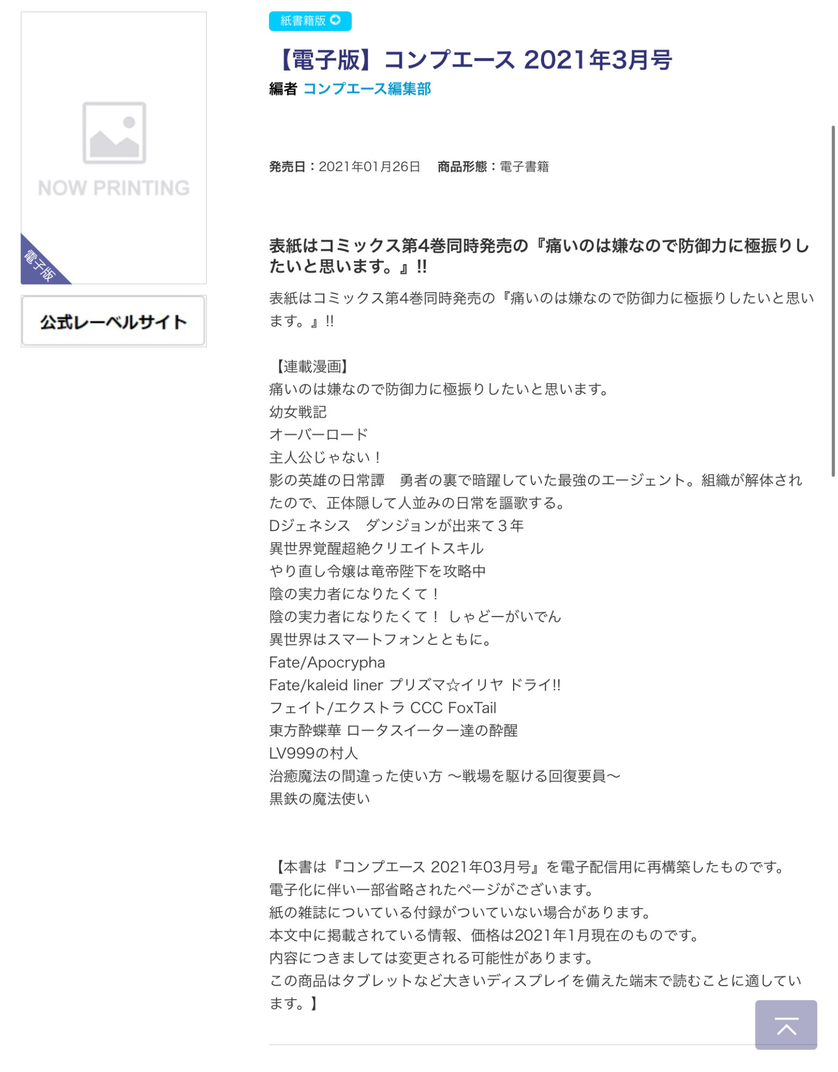Click the arrow icon inside 紙書籍版 badge
Viewport: 838px width, 1072px height.
336,20
